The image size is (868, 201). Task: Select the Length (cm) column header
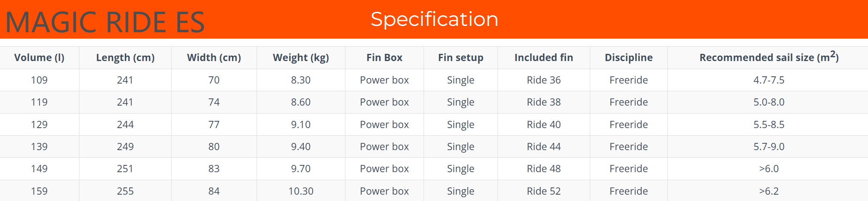pos(125,58)
